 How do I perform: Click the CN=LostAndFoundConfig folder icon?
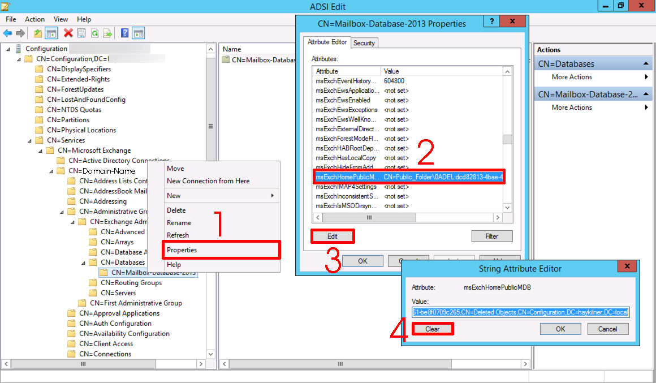pyautogui.click(x=40, y=99)
